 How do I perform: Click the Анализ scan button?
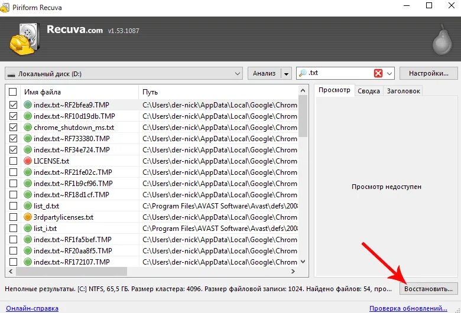(x=264, y=73)
